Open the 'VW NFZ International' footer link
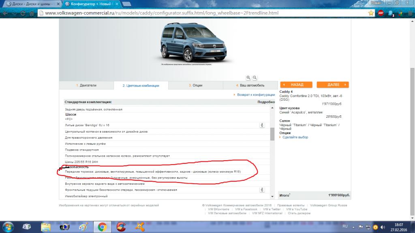The height and width of the screenshot is (233, 415). tap(267, 213)
